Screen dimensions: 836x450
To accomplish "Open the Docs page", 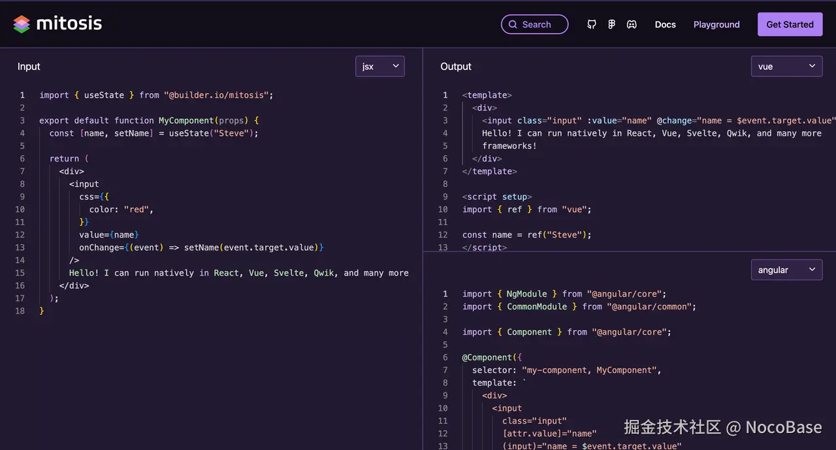I will pyautogui.click(x=666, y=24).
